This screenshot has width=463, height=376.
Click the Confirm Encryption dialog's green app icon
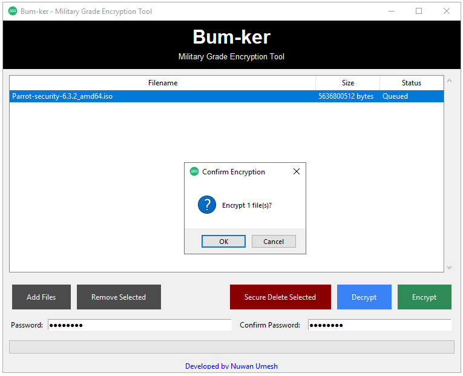point(194,171)
